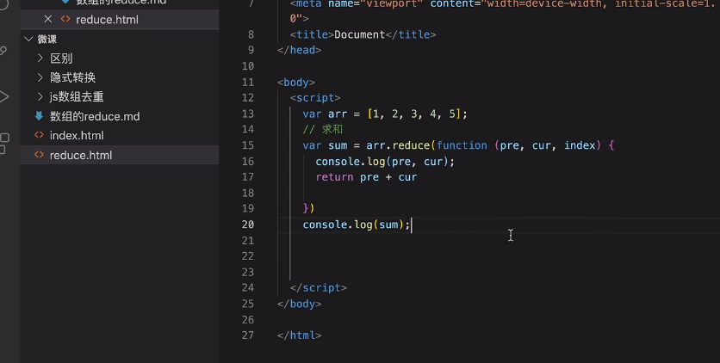Click "console.log(sum);" on line 20
Screen dimensions: 720x363
357,225
